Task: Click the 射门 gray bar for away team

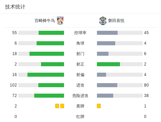Action: [103, 54]
